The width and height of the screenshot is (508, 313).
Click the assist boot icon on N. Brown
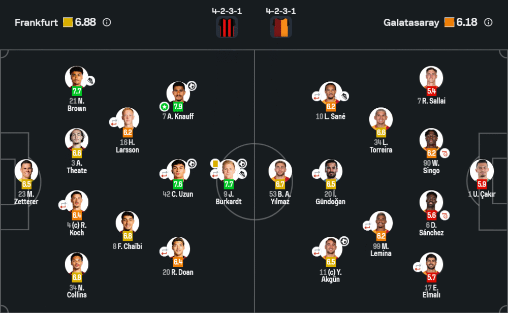pyautogui.click(x=90, y=81)
